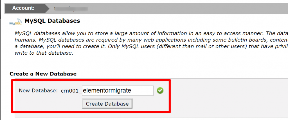Image resolution: width=288 pixels, height=120 pixels.
Task: Click the gray strip below the highlighted form
Action: [x=112, y=115]
